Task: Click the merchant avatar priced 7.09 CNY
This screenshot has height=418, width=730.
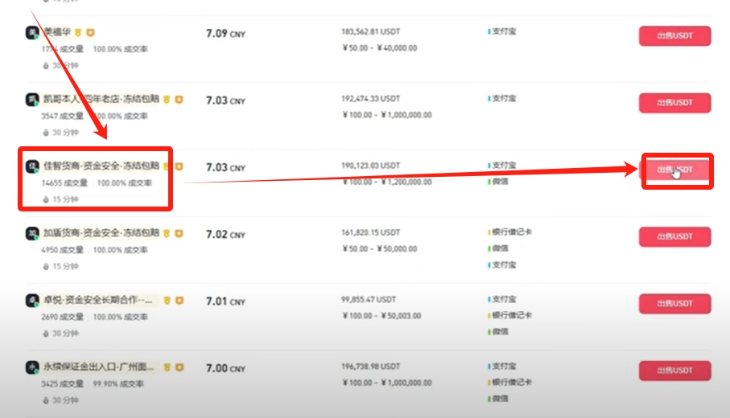Action: pyautogui.click(x=33, y=33)
